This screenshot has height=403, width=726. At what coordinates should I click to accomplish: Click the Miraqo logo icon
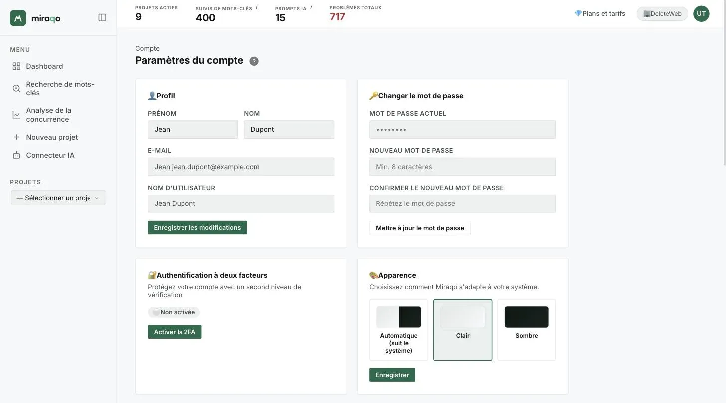pyautogui.click(x=18, y=18)
